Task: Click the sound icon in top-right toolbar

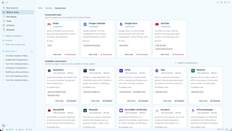Action: [218, 2]
